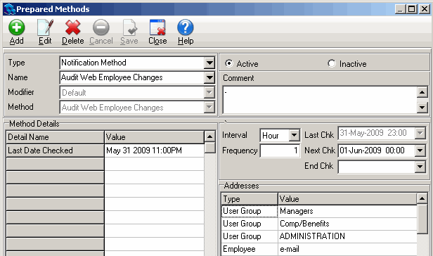Click User Group cell beside Comp/Benefits
This screenshot has height=256, width=433.
[x=250, y=224]
